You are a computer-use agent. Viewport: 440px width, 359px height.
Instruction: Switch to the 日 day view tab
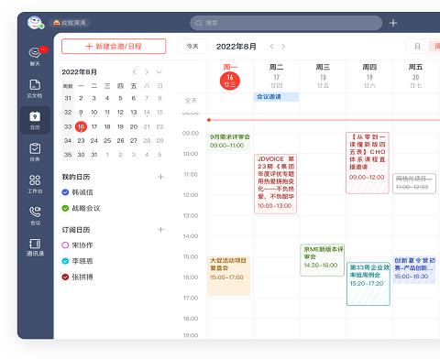(417, 47)
